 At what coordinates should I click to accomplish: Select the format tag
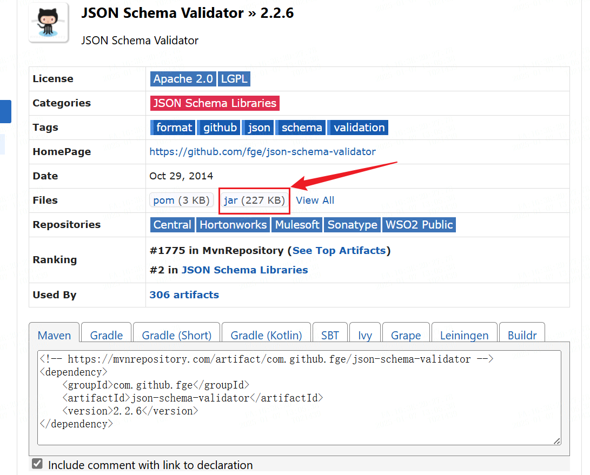point(173,128)
